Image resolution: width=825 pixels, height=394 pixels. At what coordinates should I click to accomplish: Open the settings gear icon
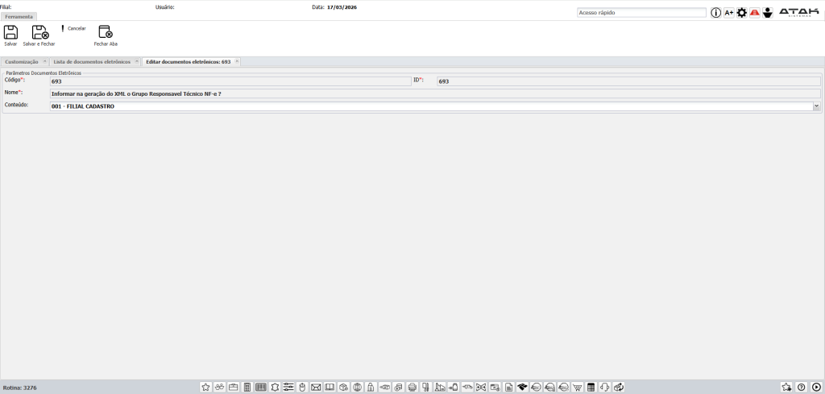tap(742, 13)
